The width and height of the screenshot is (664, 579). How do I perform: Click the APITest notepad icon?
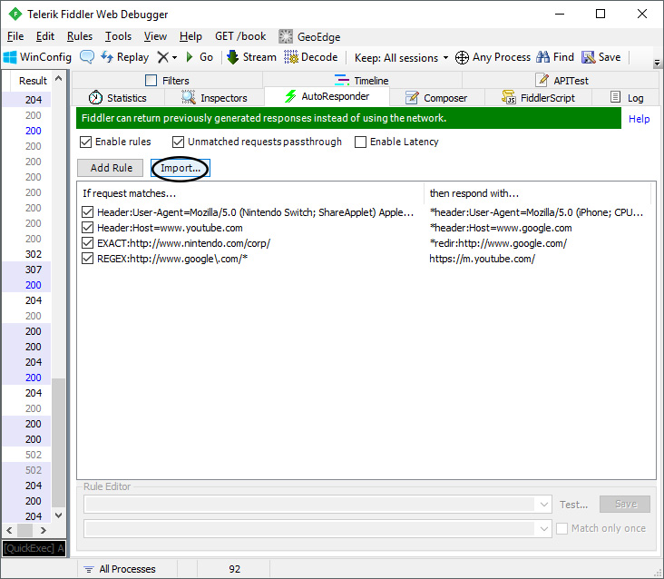pos(542,80)
